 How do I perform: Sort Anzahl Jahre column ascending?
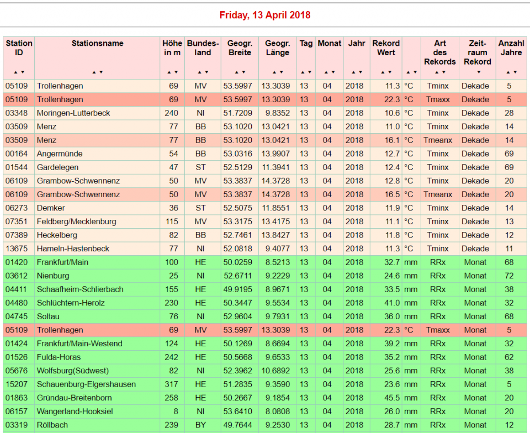(x=508, y=72)
